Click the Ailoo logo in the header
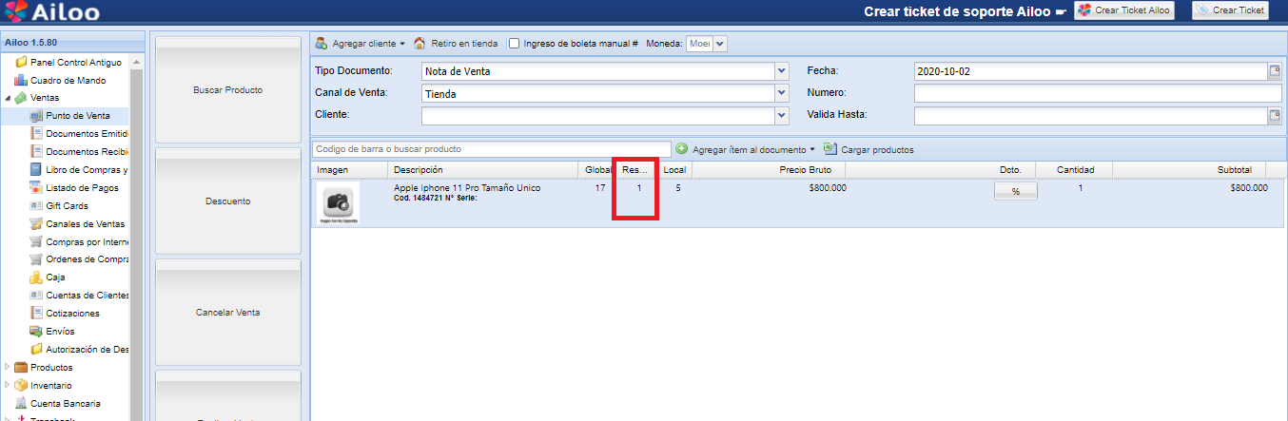1288x421 pixels. coord(52,12)
